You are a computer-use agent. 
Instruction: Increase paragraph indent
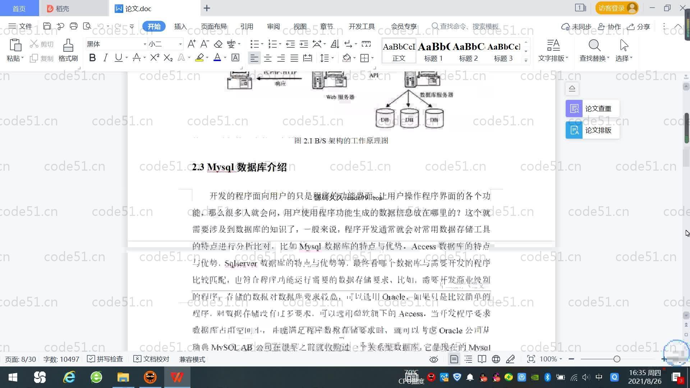pos(304,44)
